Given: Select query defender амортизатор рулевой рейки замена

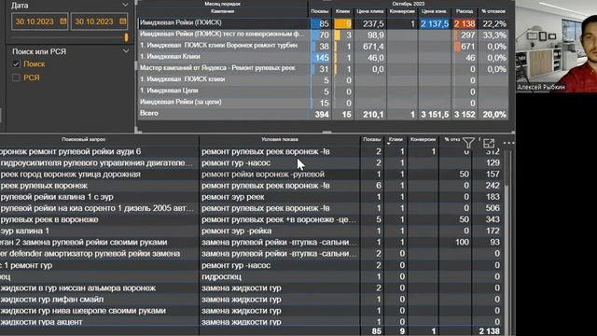Looking at the screenshot, I should coord(90,254).
